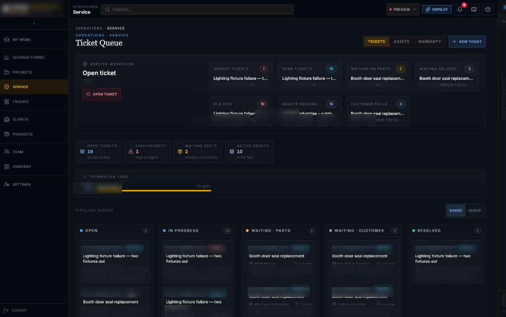Open top Booth door seal card in Waiting Customer
Image resolution: width=506 pixels, height=317 pixels.
[363, 259]
